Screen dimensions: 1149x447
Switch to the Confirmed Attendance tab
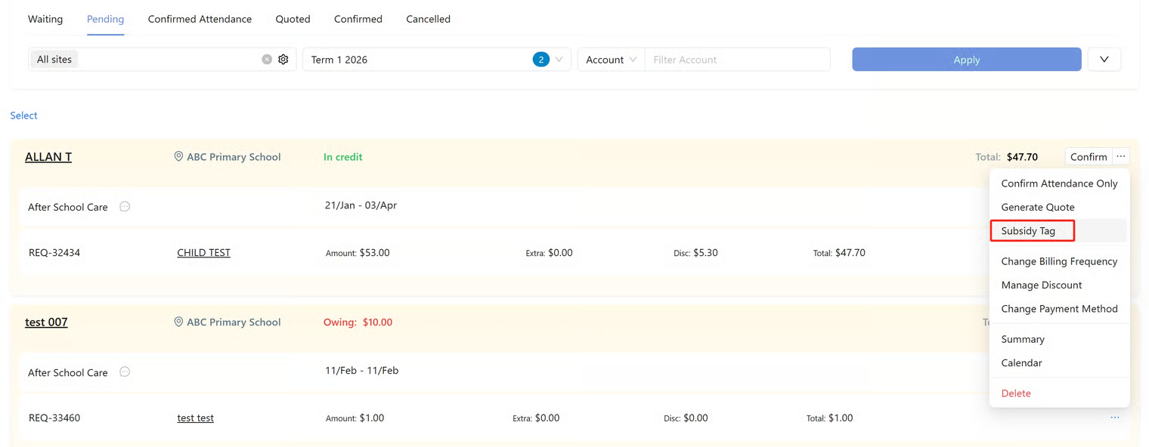pos(200,19)
